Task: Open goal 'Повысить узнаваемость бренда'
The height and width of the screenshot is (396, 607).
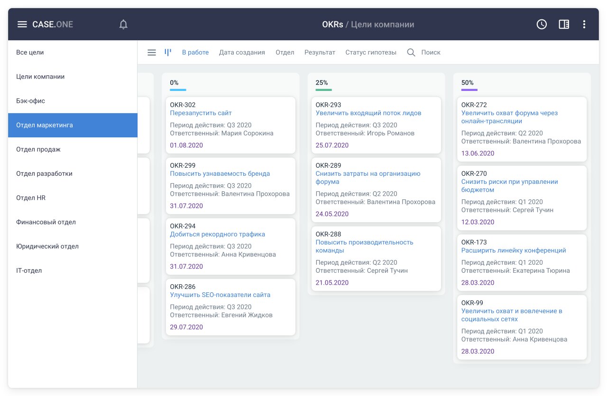Action: click(x=220, y=174)
